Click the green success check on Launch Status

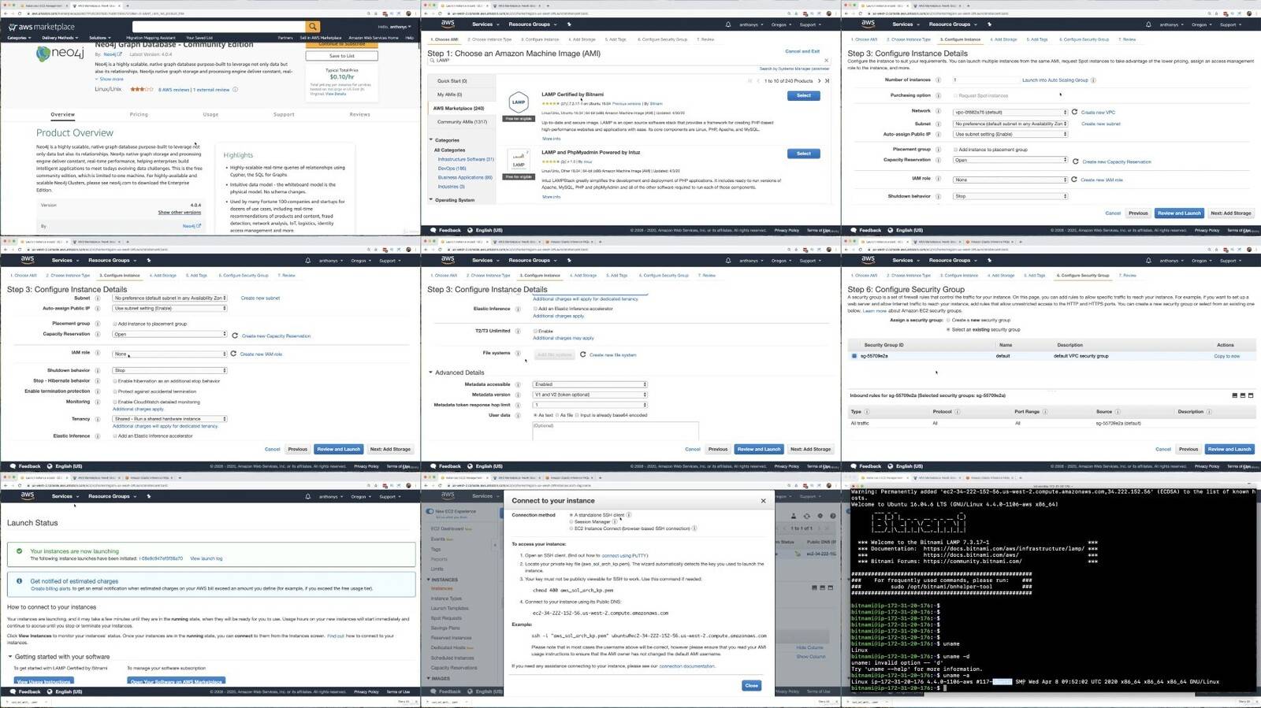click(19, 551)
